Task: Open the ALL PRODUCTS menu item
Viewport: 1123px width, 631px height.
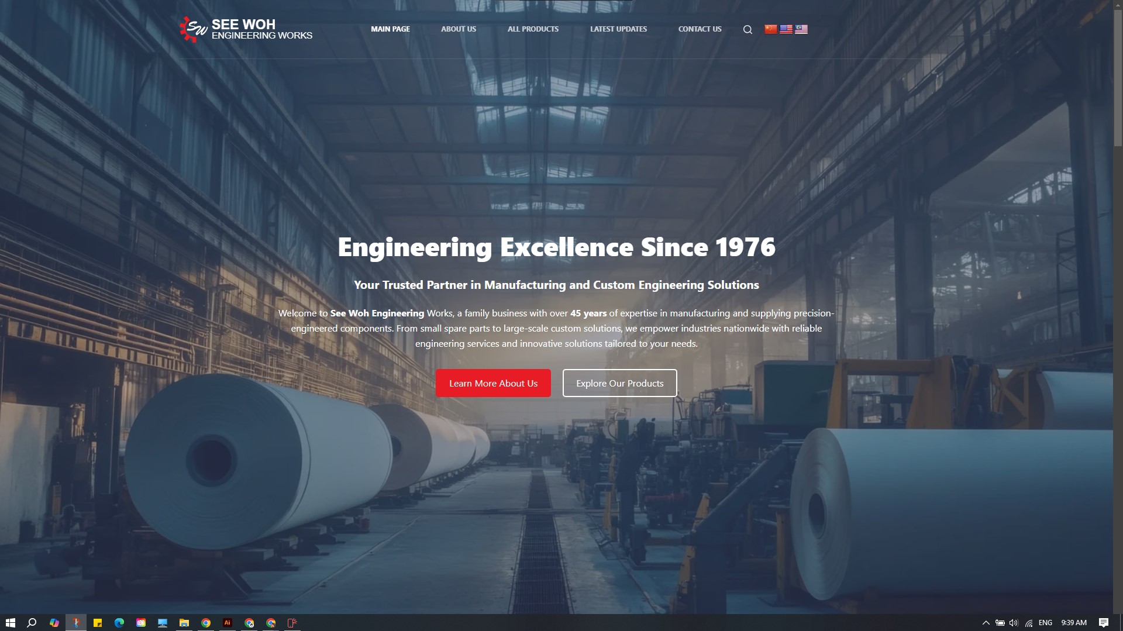Action: pos(533,29)
